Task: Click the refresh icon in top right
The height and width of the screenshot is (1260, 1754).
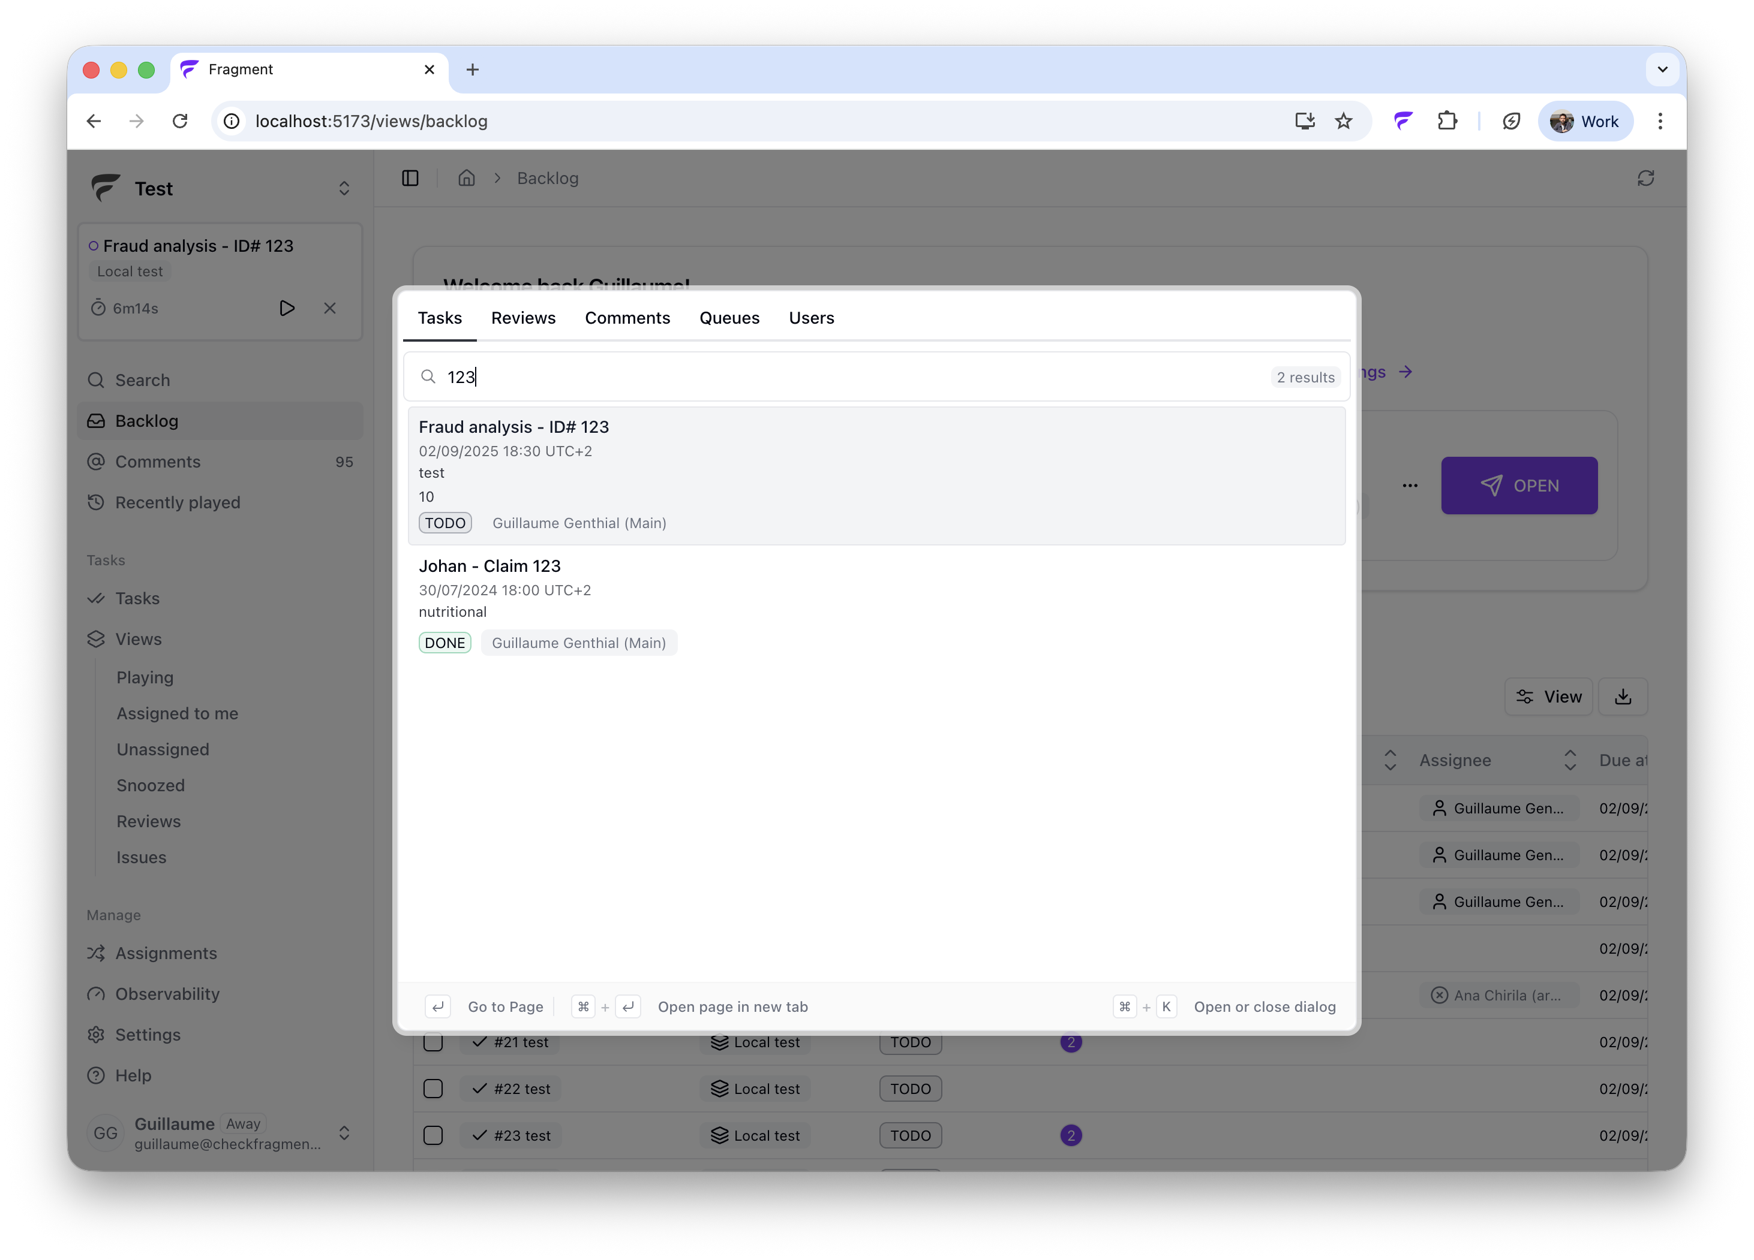Action: [x=1645, y=179]
